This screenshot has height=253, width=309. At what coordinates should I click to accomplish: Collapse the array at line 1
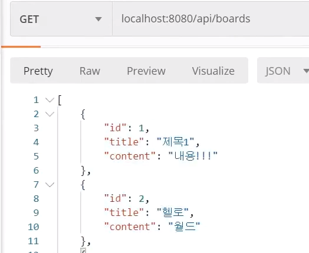tap(50, 100)
